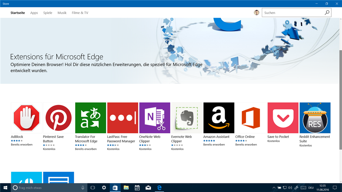Show hidden system tray icons
The width and height of the screenshot is (342, 192).
274,188
